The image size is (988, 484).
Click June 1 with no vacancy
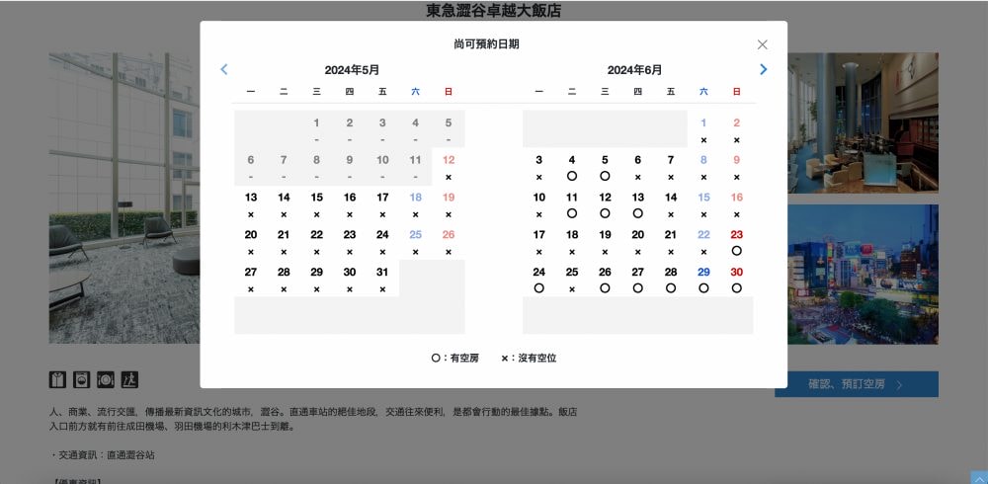click(x=703, y=129)
